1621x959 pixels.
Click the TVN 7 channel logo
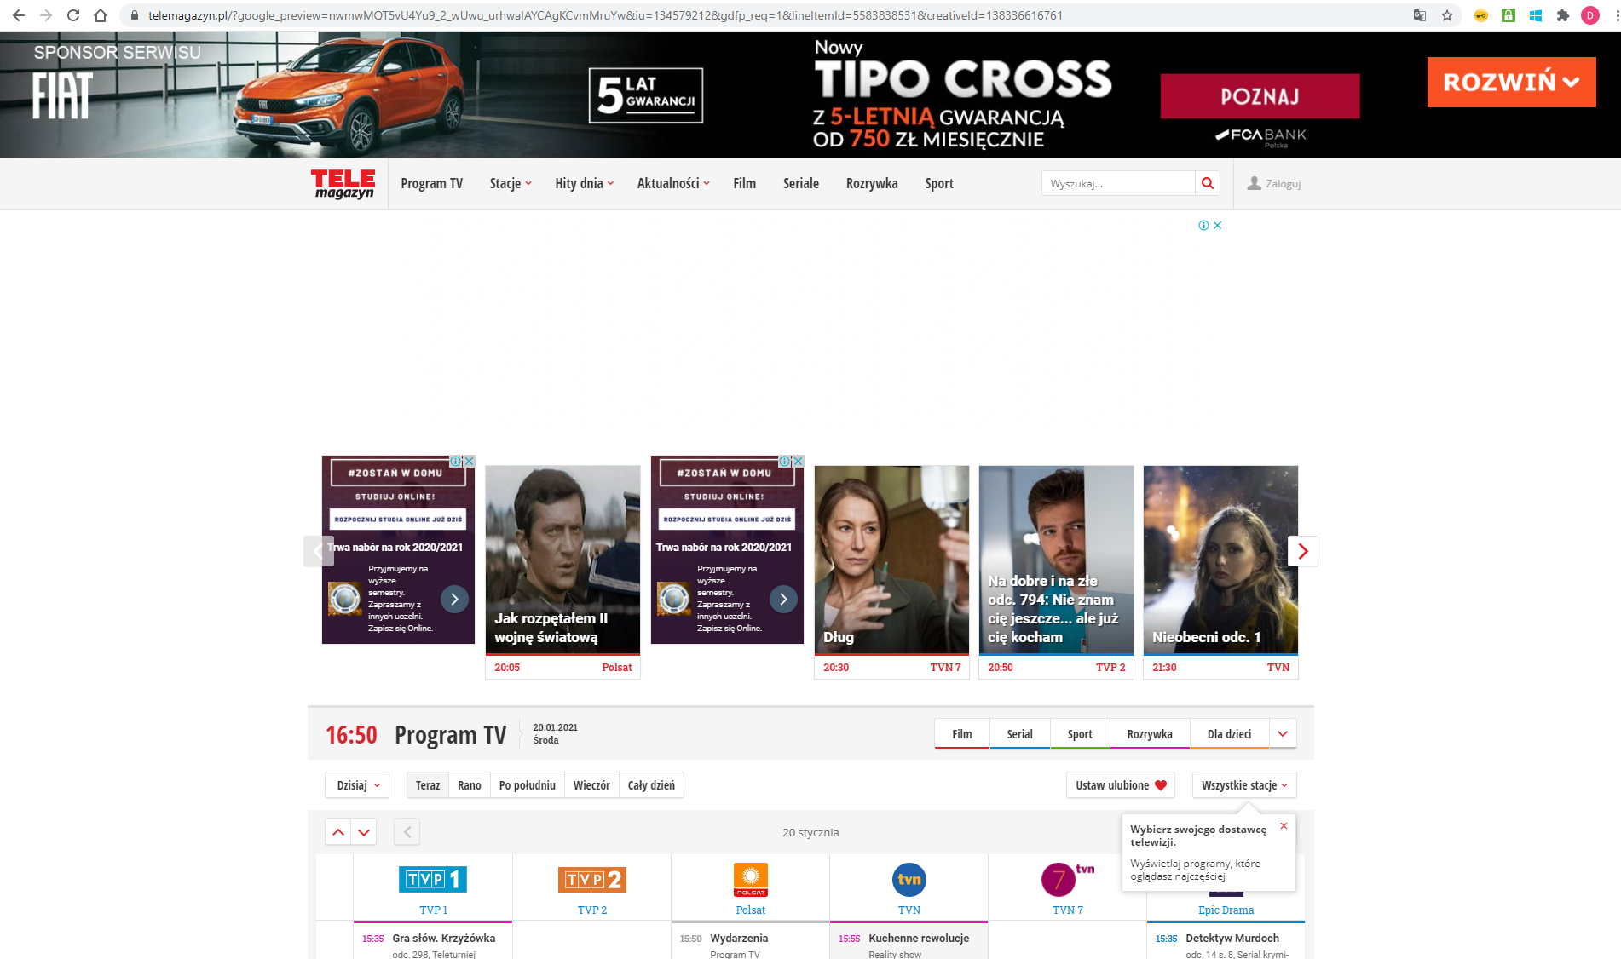(x=1067, y=879)
